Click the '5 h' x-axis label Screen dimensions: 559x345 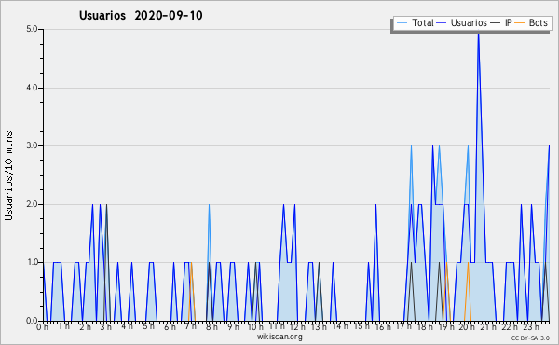[x=148, y=326]
